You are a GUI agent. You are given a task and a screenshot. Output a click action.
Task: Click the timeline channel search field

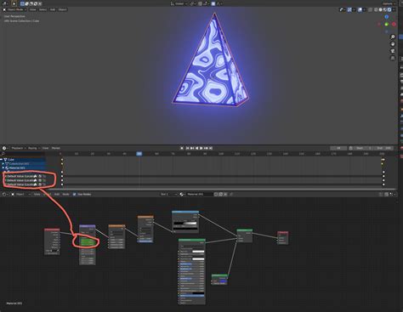click(x=23, y=154)
